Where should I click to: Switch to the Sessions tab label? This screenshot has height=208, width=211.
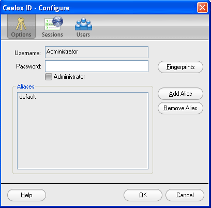click(52, 34)
